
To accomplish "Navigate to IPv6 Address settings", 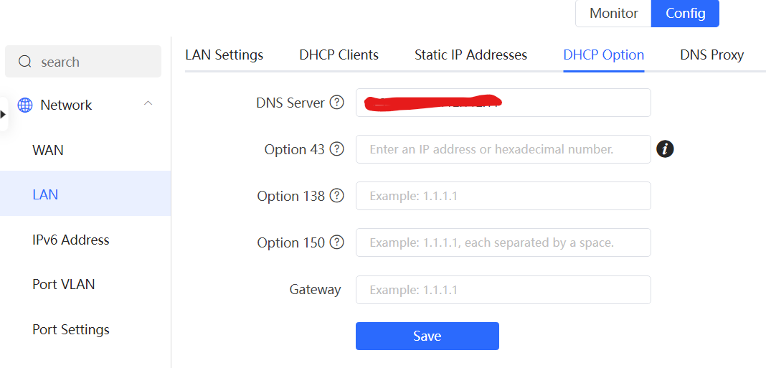I will coord(70,240).
